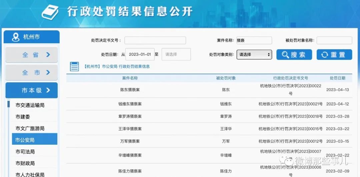The image size is (360, 177).
Task: Expand the 全市 city level chevron
Action: (x=48, y=72)
